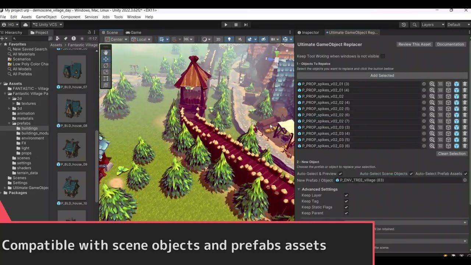This screenshot has height=265, width=471.
Task: Open the Unity VCS dropdown
Action: [47, 25]
